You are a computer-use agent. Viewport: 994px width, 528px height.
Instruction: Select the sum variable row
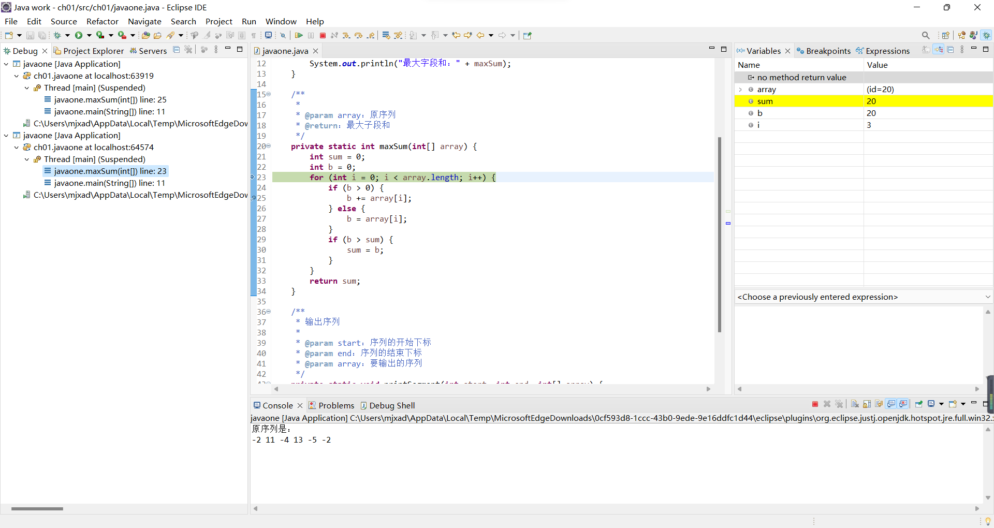[x=864, y=101]
